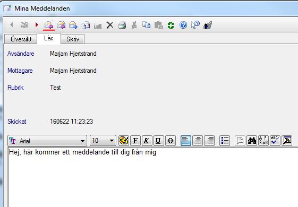
Task: Click inside the message body text area
Action: click(x=153, y=177)
